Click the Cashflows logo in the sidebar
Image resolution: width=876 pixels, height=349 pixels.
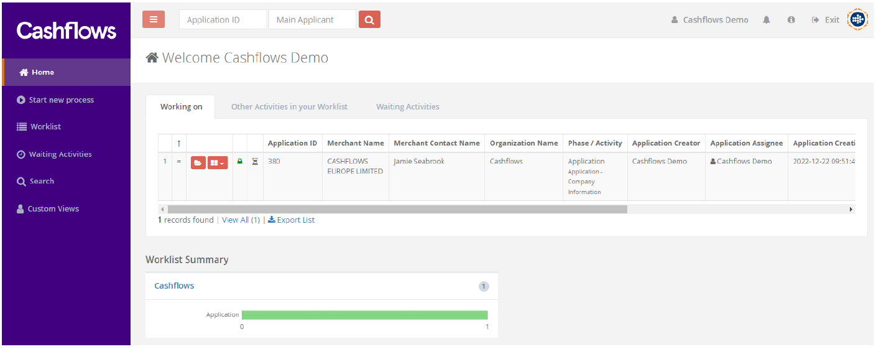tap(66, 30)
